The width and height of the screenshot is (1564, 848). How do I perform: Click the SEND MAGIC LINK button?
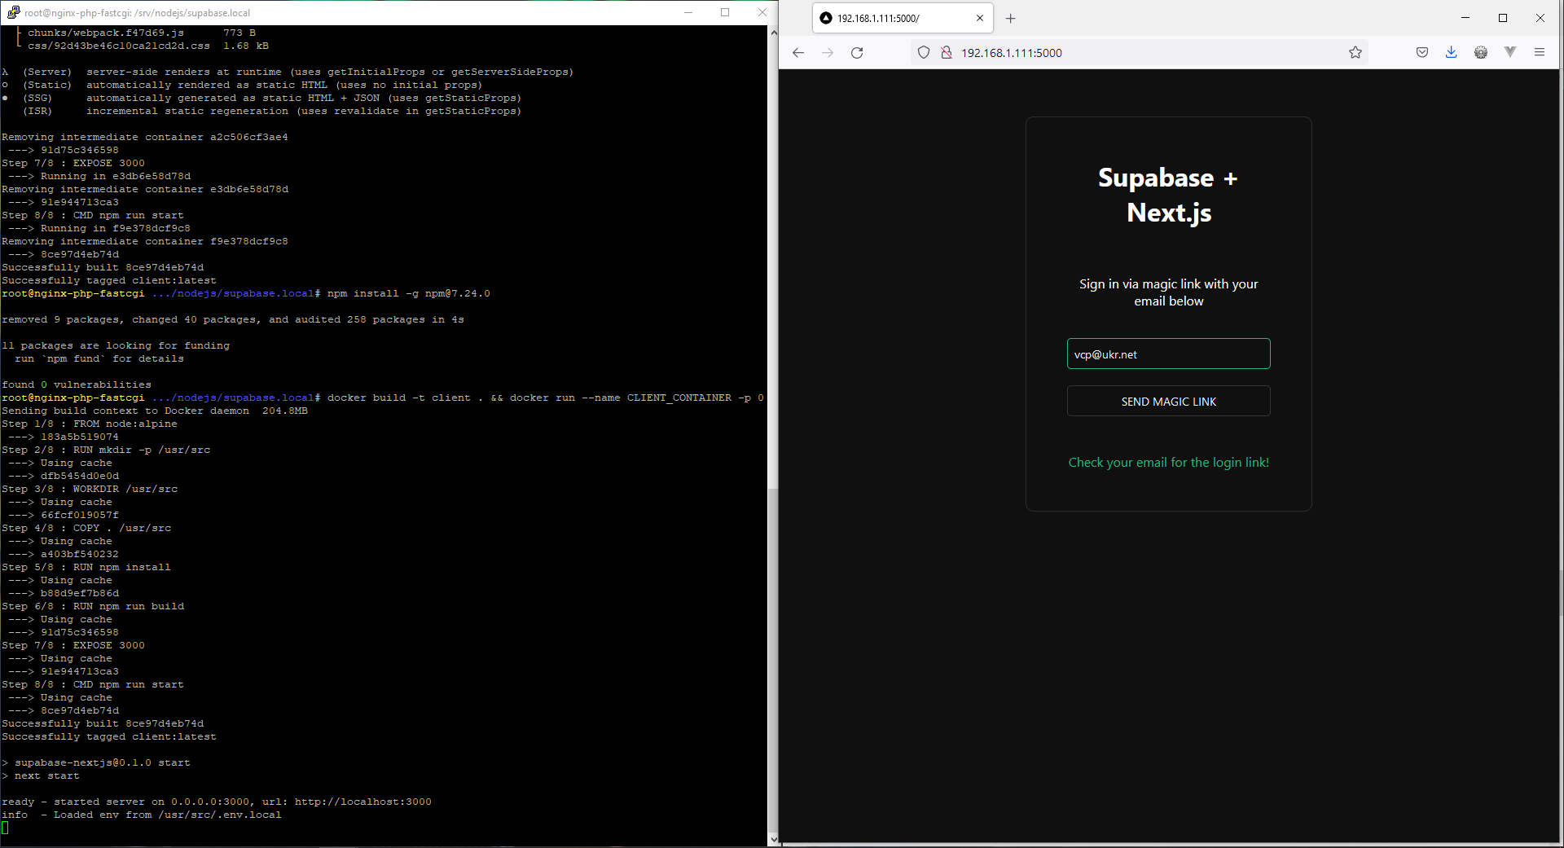pyautogui.click(x=1168, y=401)
